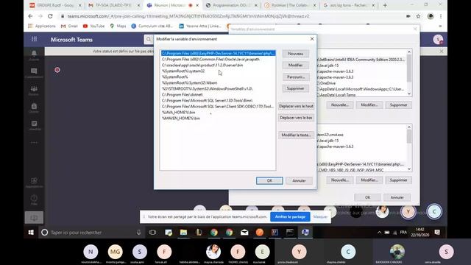Select the Oracle Java javapath entry
Viewport: 471px width, 265px height.
click(x=218, y=59)
